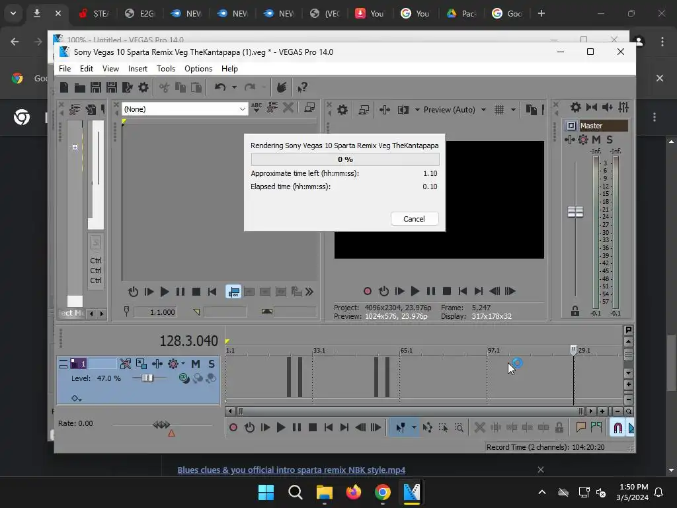The height and width of the screenshot is (508, 677).
Task: Open the Insert menu
Action: [138, 69]
